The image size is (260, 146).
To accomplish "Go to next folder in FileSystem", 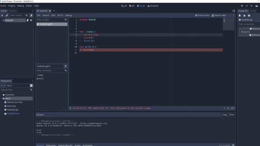I will pos(4,86).
